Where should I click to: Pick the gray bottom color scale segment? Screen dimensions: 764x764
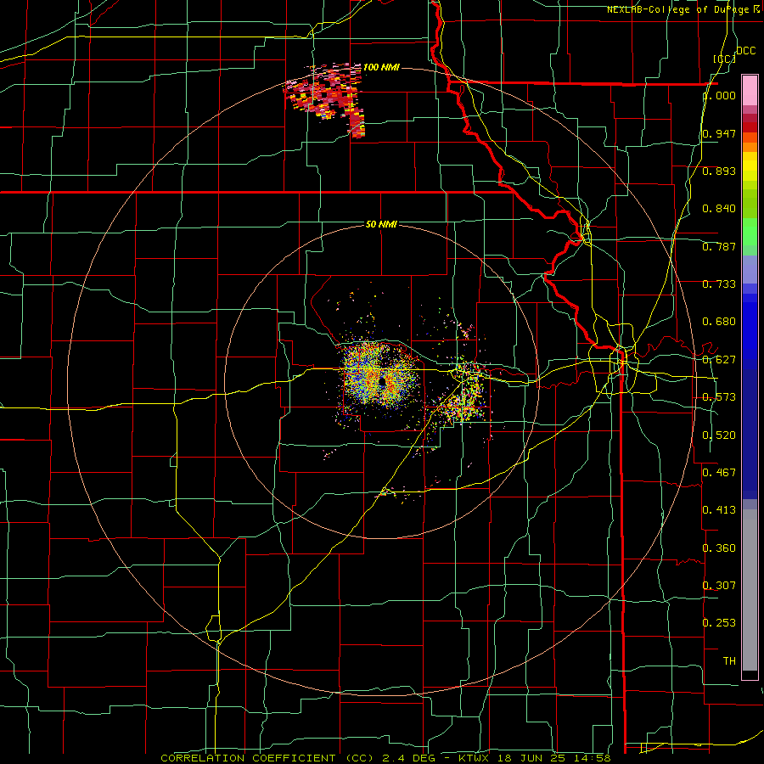(x=750, y=590)
